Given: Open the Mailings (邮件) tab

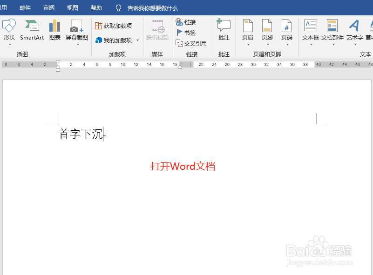Looking at the screenshot, I should click(25, 8).
